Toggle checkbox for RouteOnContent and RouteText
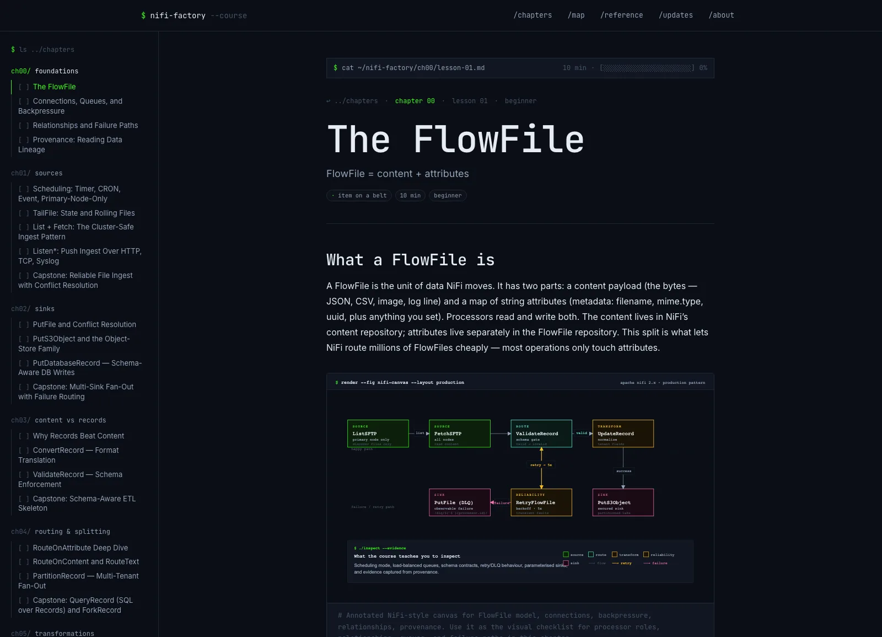 coord(24,561)
